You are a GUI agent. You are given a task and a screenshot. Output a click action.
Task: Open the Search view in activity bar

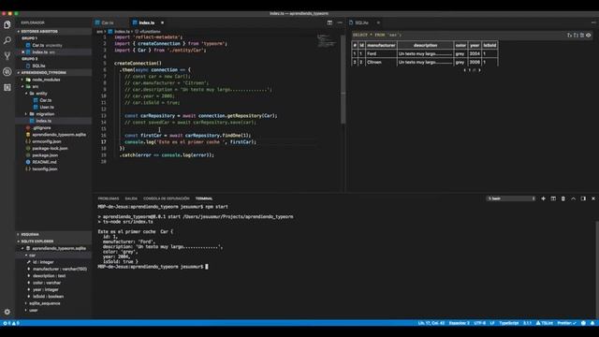tap(7, 40)
